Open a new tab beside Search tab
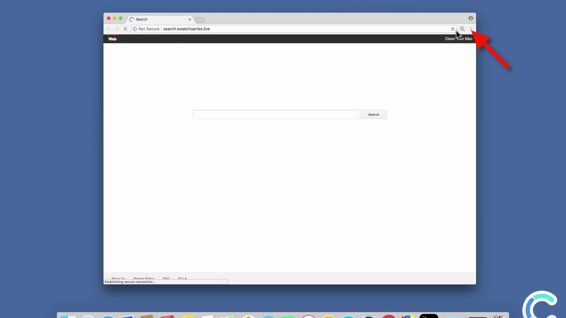The height and width of the screenshot is (318, 566). [x=200, y=19]
